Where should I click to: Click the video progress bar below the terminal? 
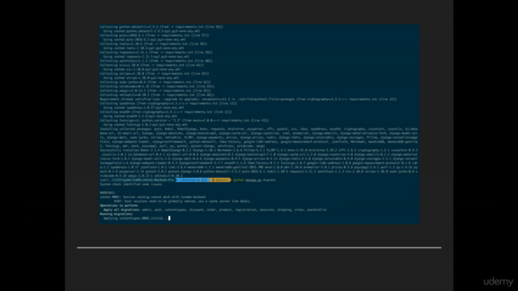pyautogui.click(x=259, y=247)
